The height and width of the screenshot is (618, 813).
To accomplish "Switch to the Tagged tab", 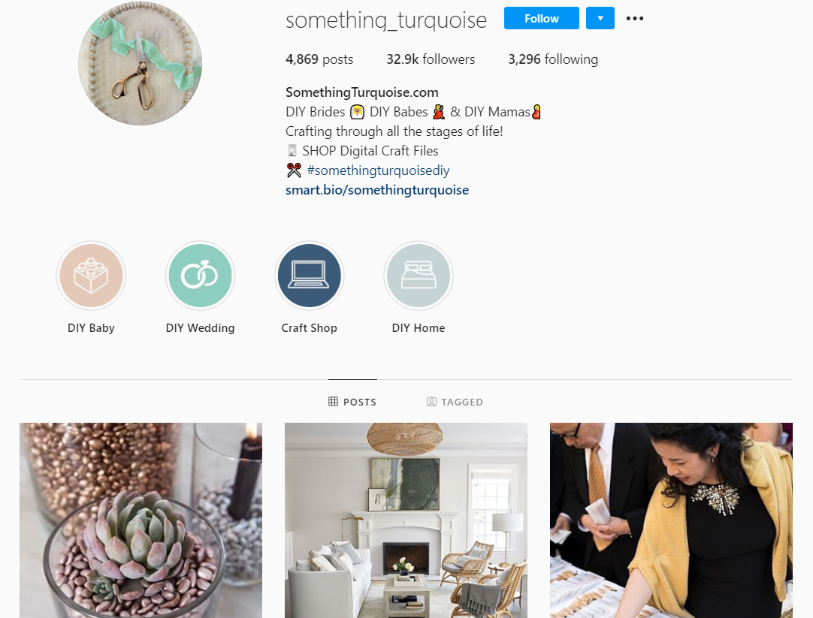I will click(455, 402).
